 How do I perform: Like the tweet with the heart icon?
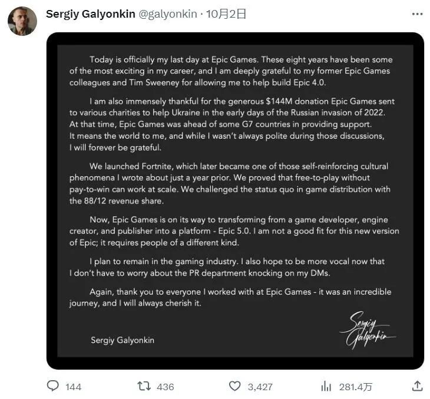click(235, 386)
